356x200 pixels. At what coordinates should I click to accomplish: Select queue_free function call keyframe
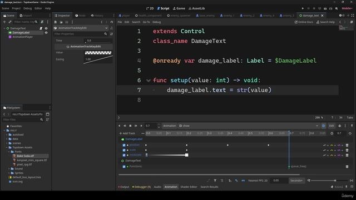(289, 167)
